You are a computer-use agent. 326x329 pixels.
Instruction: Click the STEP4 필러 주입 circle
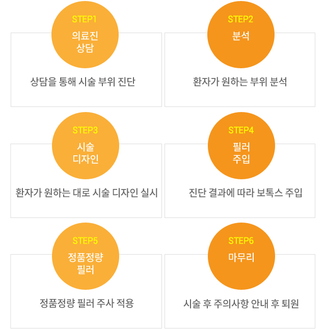point(241,146)
